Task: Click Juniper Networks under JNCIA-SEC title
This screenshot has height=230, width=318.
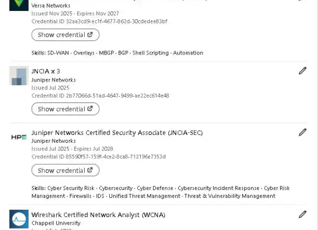Action: (54, 141)
